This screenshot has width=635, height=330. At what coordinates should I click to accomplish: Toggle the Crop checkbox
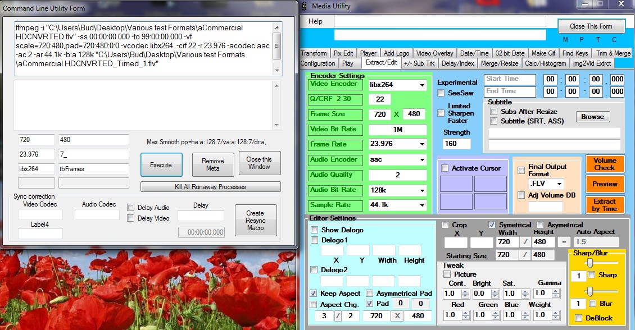pyautogui.click(x=446, y=225)
